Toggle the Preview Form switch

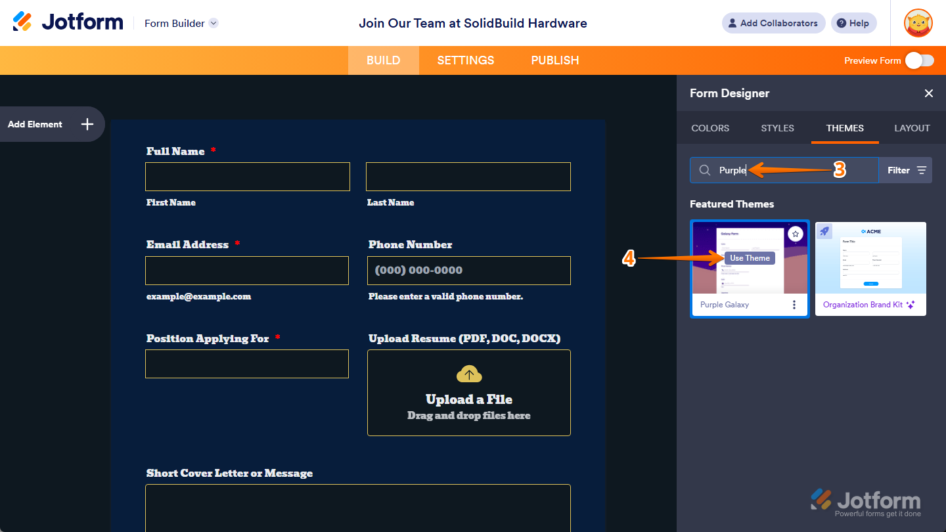click(x=919, y=60)
